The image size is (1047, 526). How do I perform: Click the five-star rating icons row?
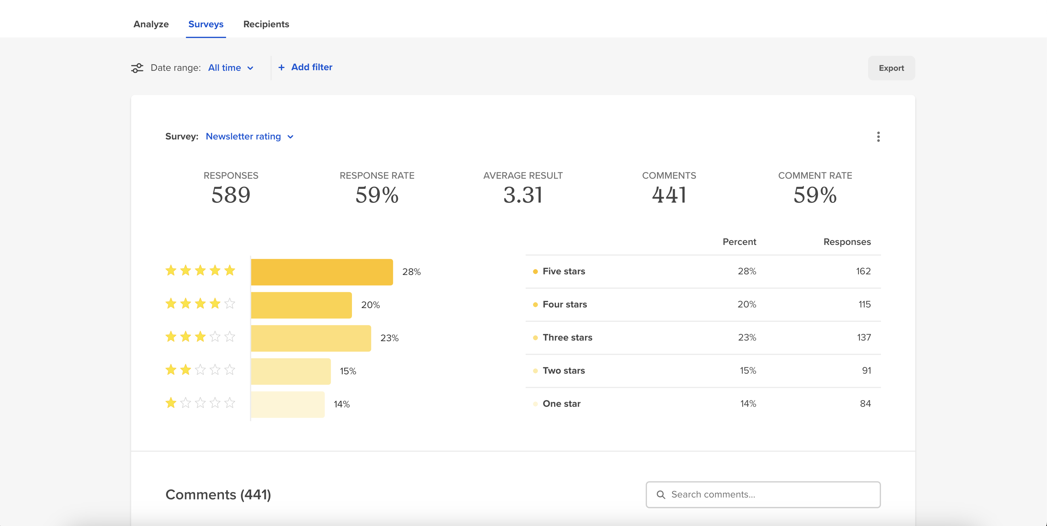click(x=200, y=271)
